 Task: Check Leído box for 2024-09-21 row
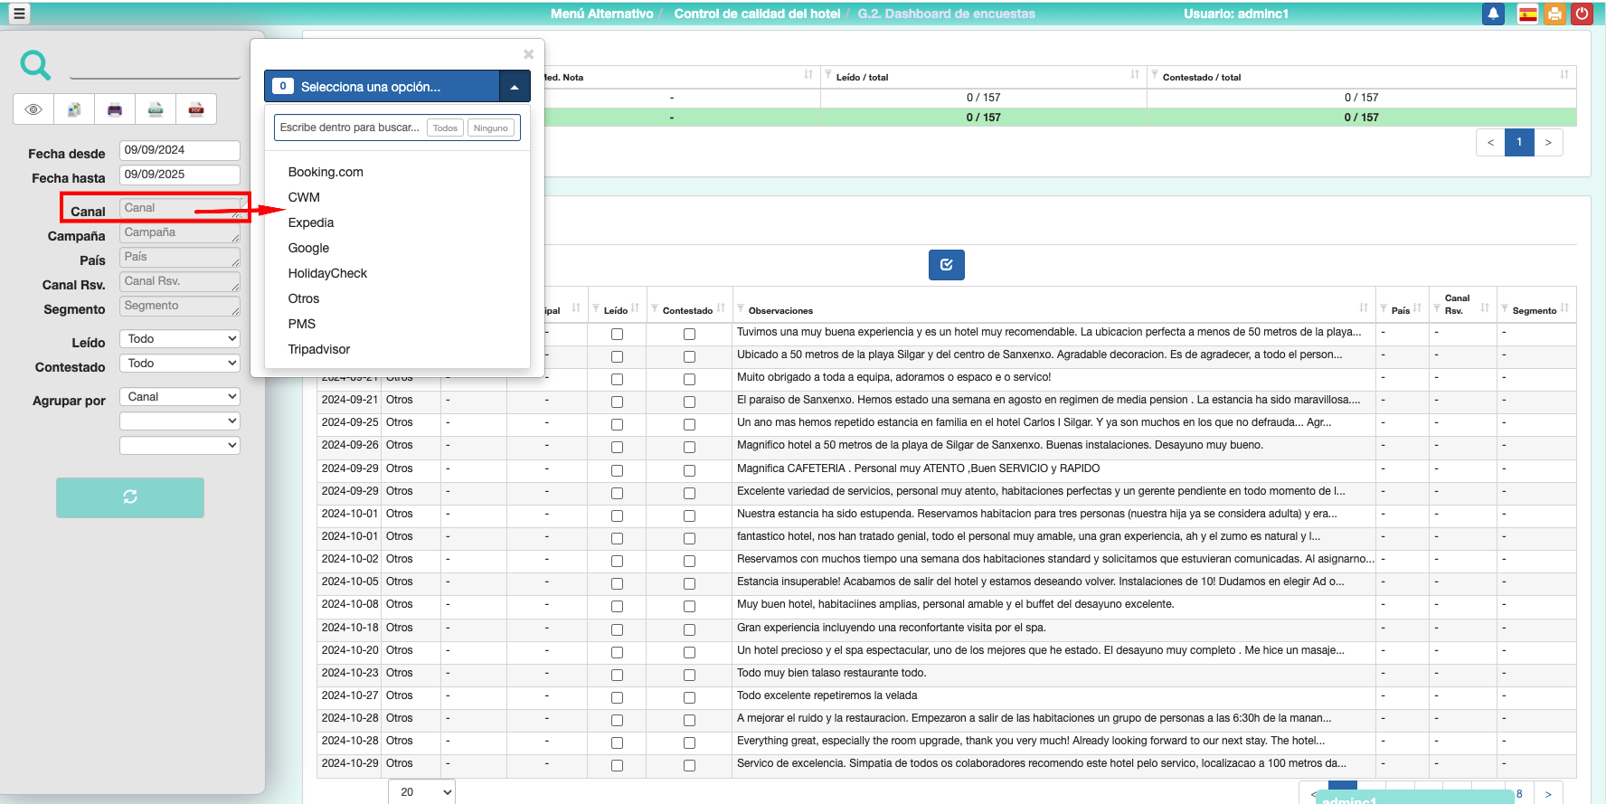coord(617,402)
